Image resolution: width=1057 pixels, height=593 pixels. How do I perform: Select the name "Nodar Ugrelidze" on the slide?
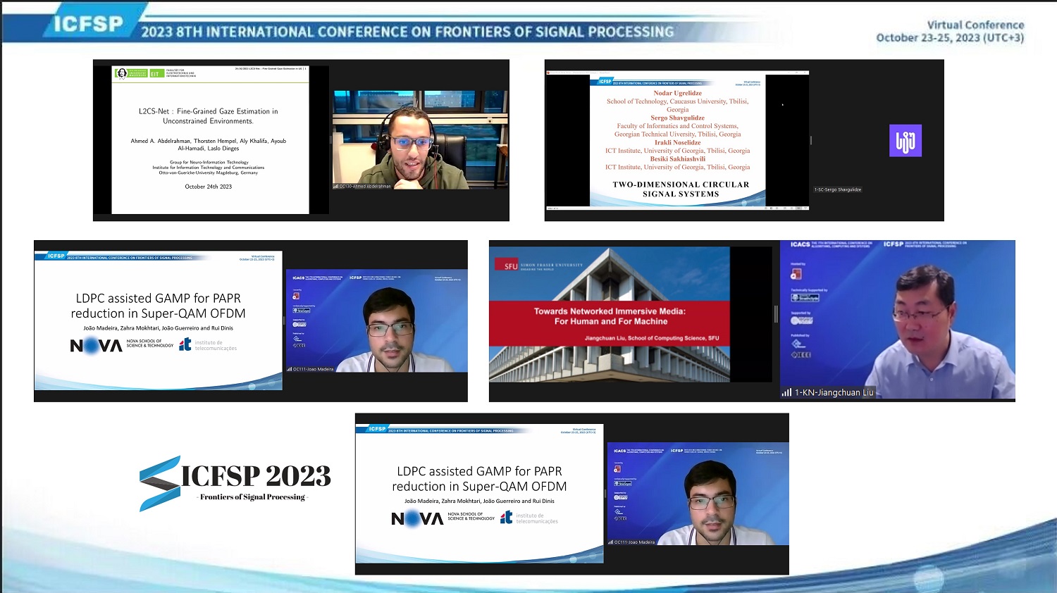pos(677,93)
